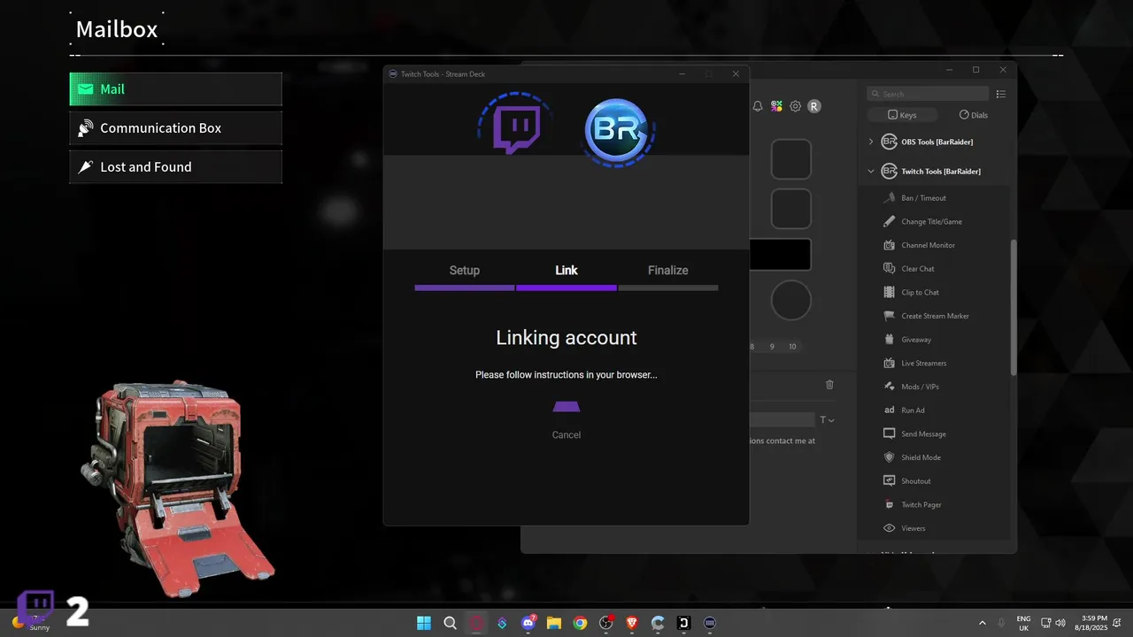Open the Sunny weather widget
The height and width of the screenshot is (637, 1133).
[31, 623]
